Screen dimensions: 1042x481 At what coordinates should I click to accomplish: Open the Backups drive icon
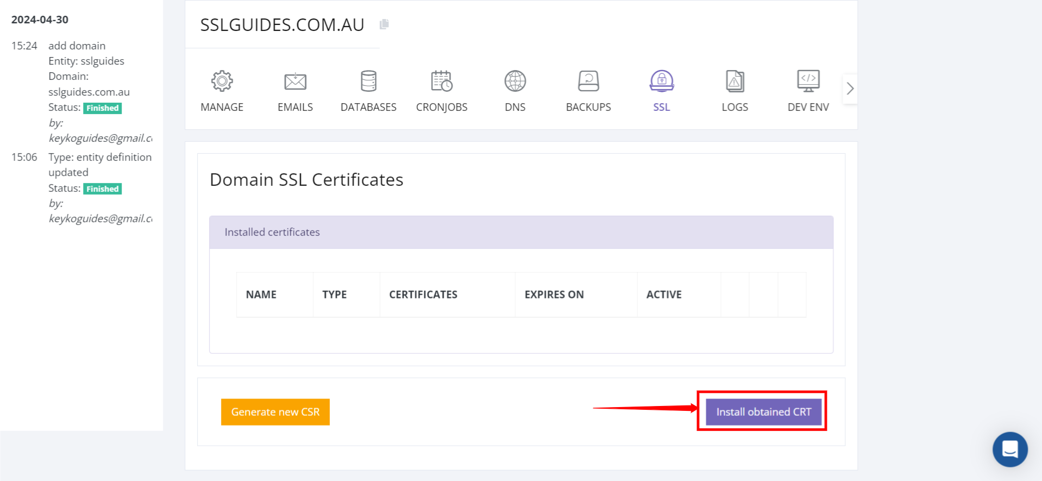588,82
